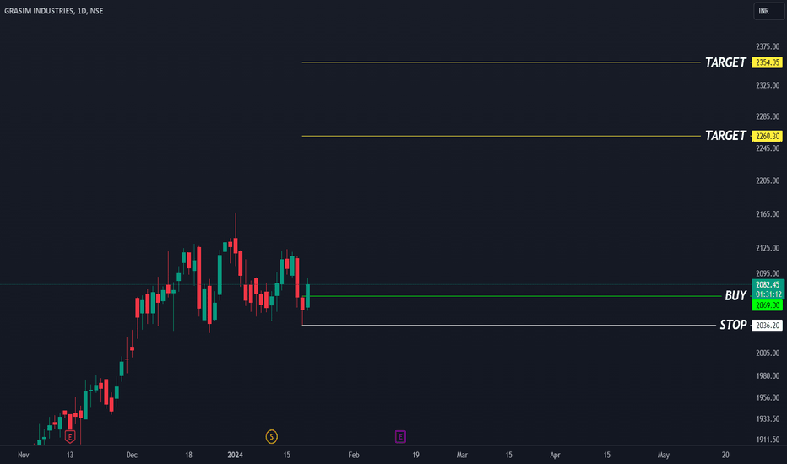The image size is (787, 464).
Task: Select the white stop horizontal line
Action: (508, 325)
